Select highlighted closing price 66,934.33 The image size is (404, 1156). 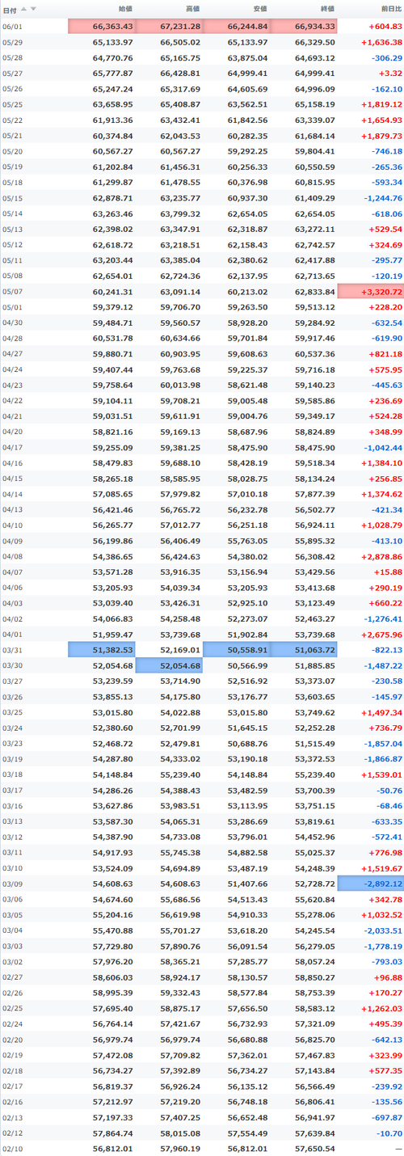coord(302,26)
